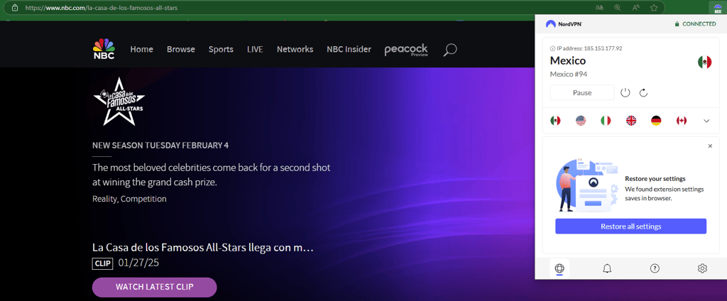This screenshot has width=727, height=301.
Task: Open the Browse menu item
Action: point(181,49)
